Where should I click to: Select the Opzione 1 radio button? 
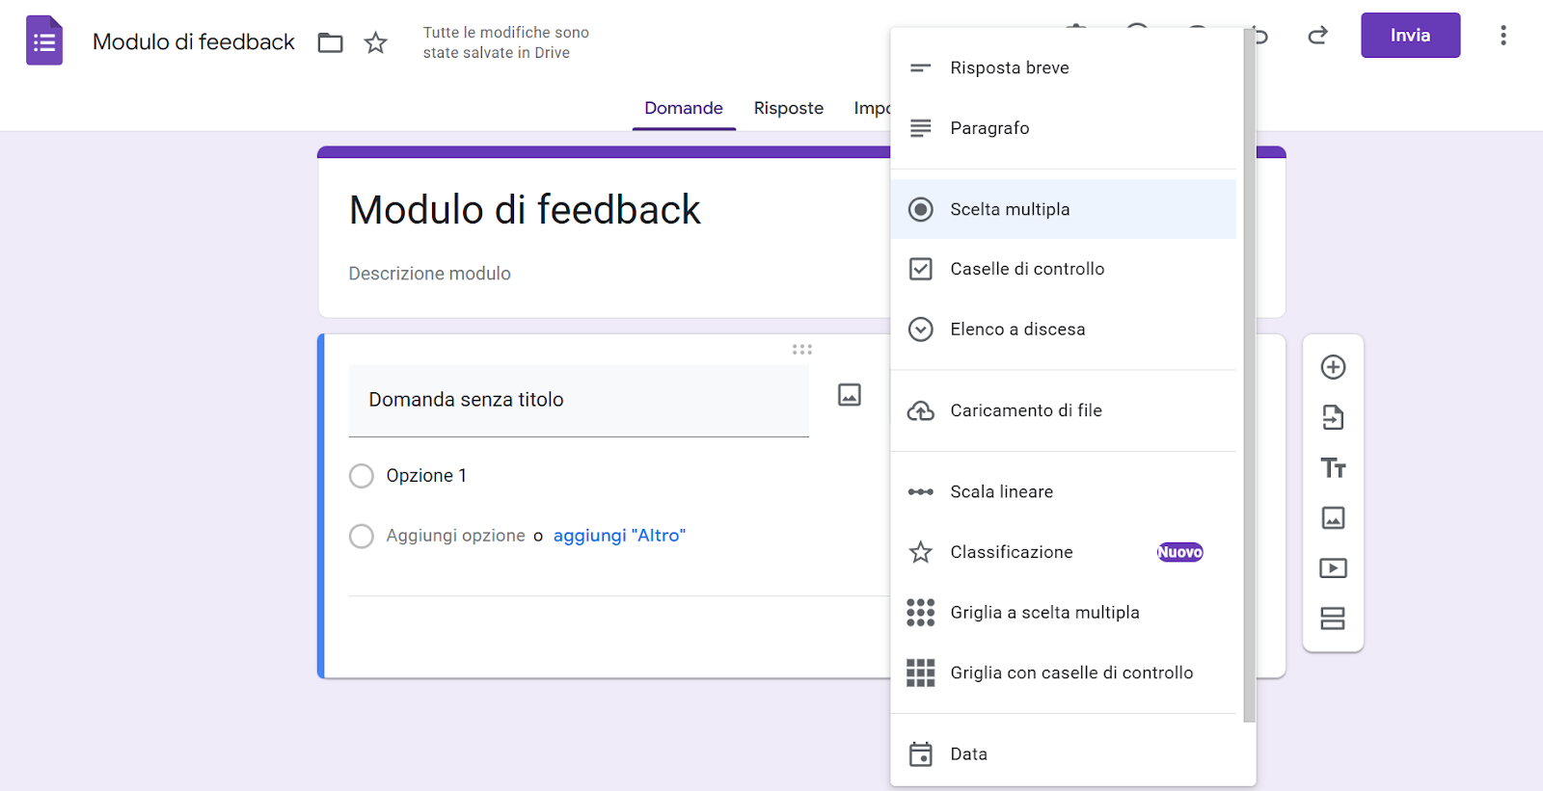(x=362, y=476)
